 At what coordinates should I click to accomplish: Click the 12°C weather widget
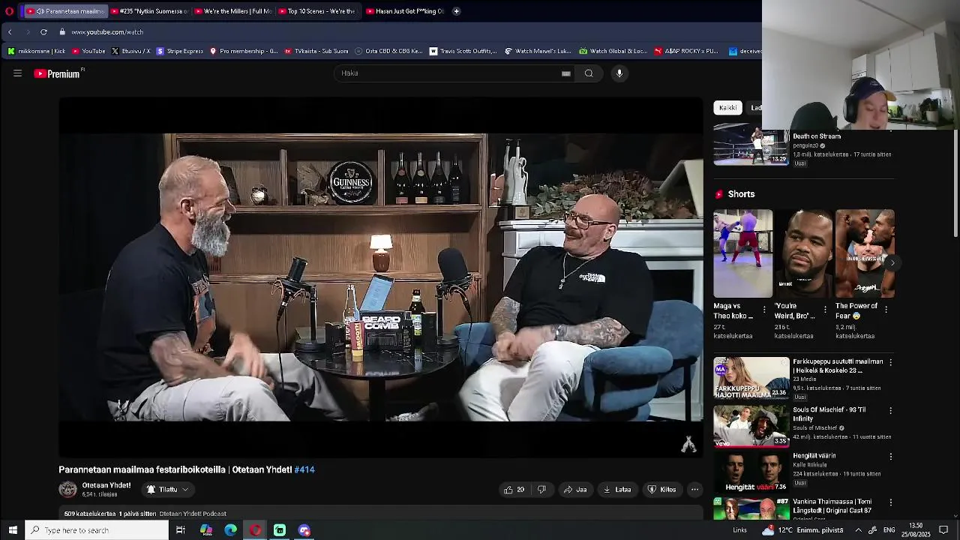(x=802, y=530)
